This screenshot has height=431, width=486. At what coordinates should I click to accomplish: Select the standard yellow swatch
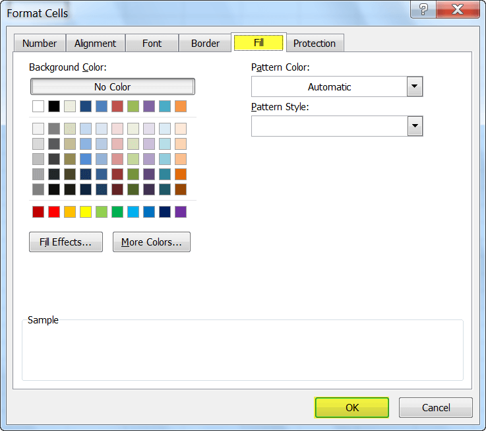(86, 212)
